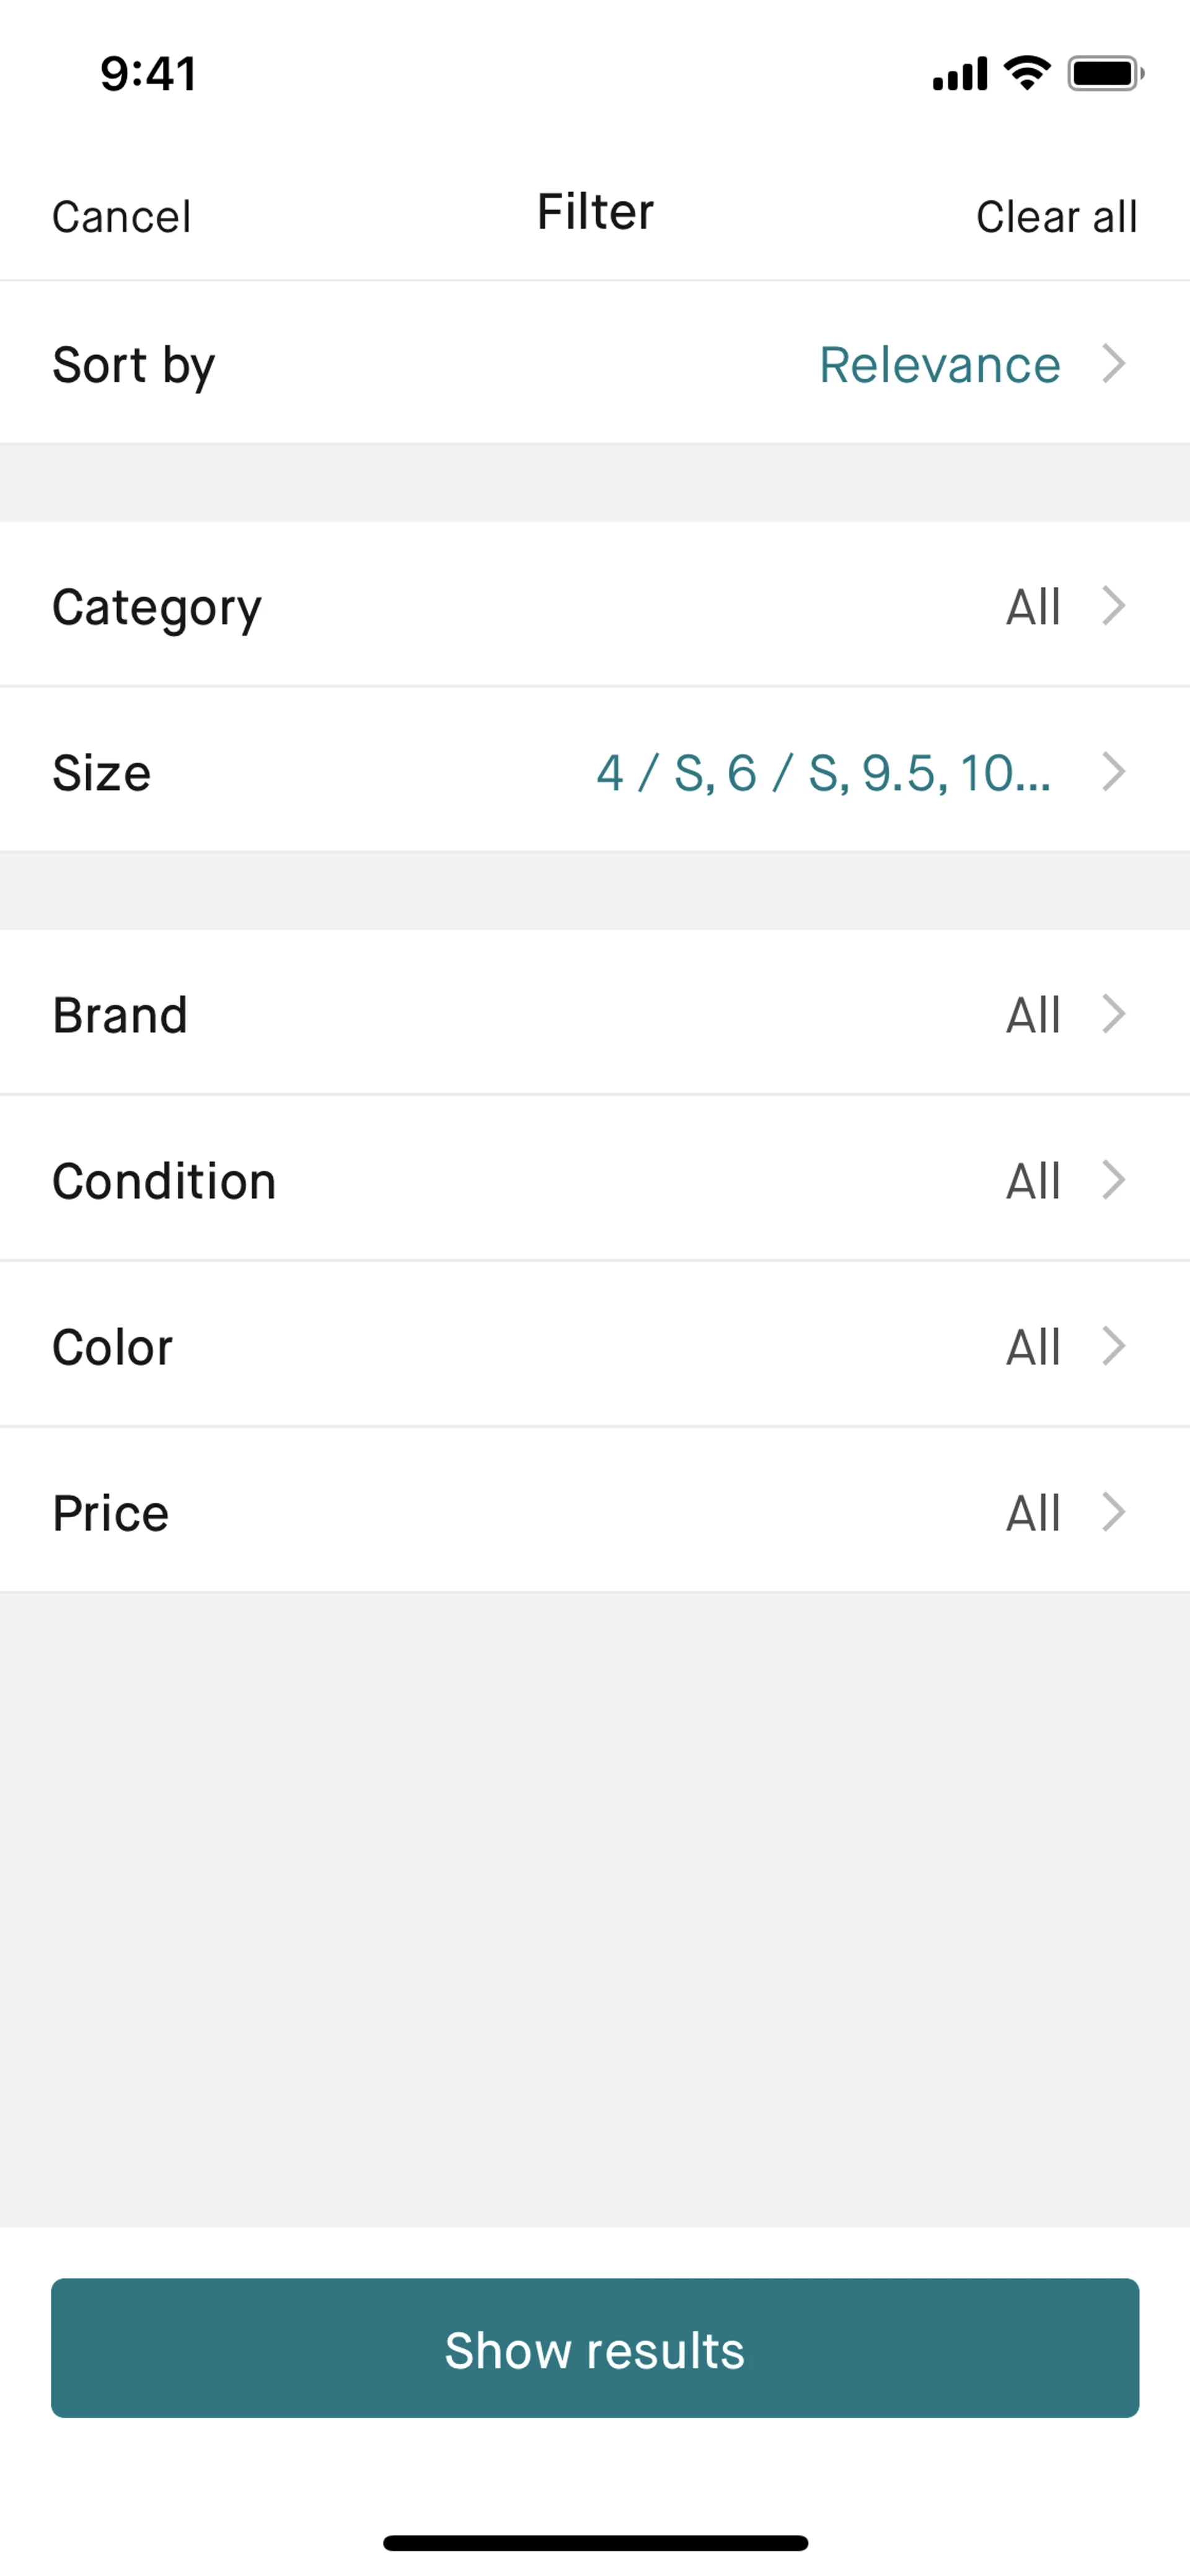
Task: Tap the battery status icon
Action: click(1105, 73)
